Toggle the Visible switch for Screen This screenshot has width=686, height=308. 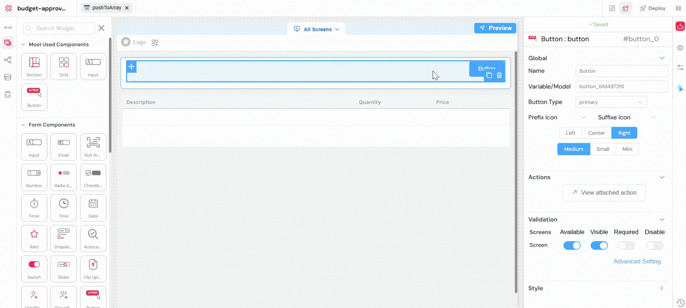599,245
